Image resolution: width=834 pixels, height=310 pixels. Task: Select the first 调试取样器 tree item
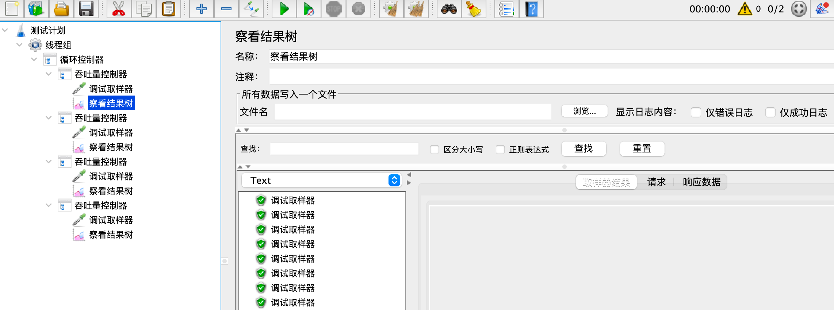tap(111, 89)
